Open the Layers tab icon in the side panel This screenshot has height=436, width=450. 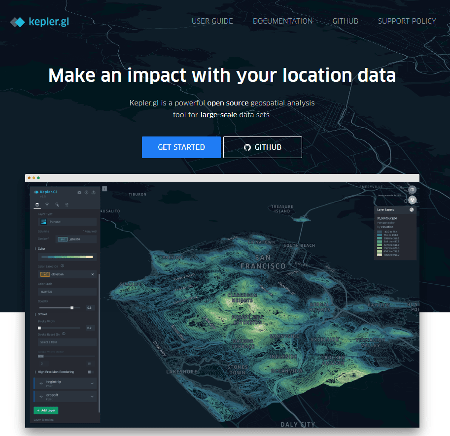(x=37, y=204)
